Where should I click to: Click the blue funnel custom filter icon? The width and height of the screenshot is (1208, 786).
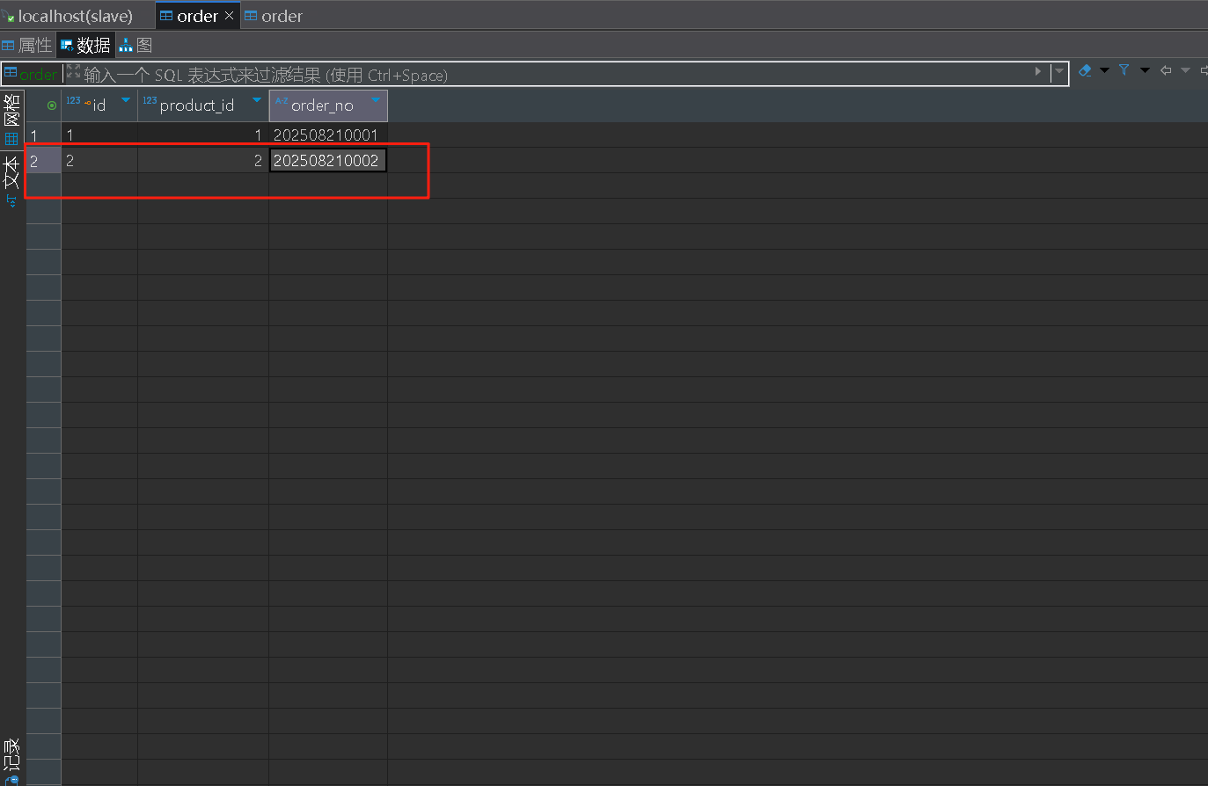1124,69
